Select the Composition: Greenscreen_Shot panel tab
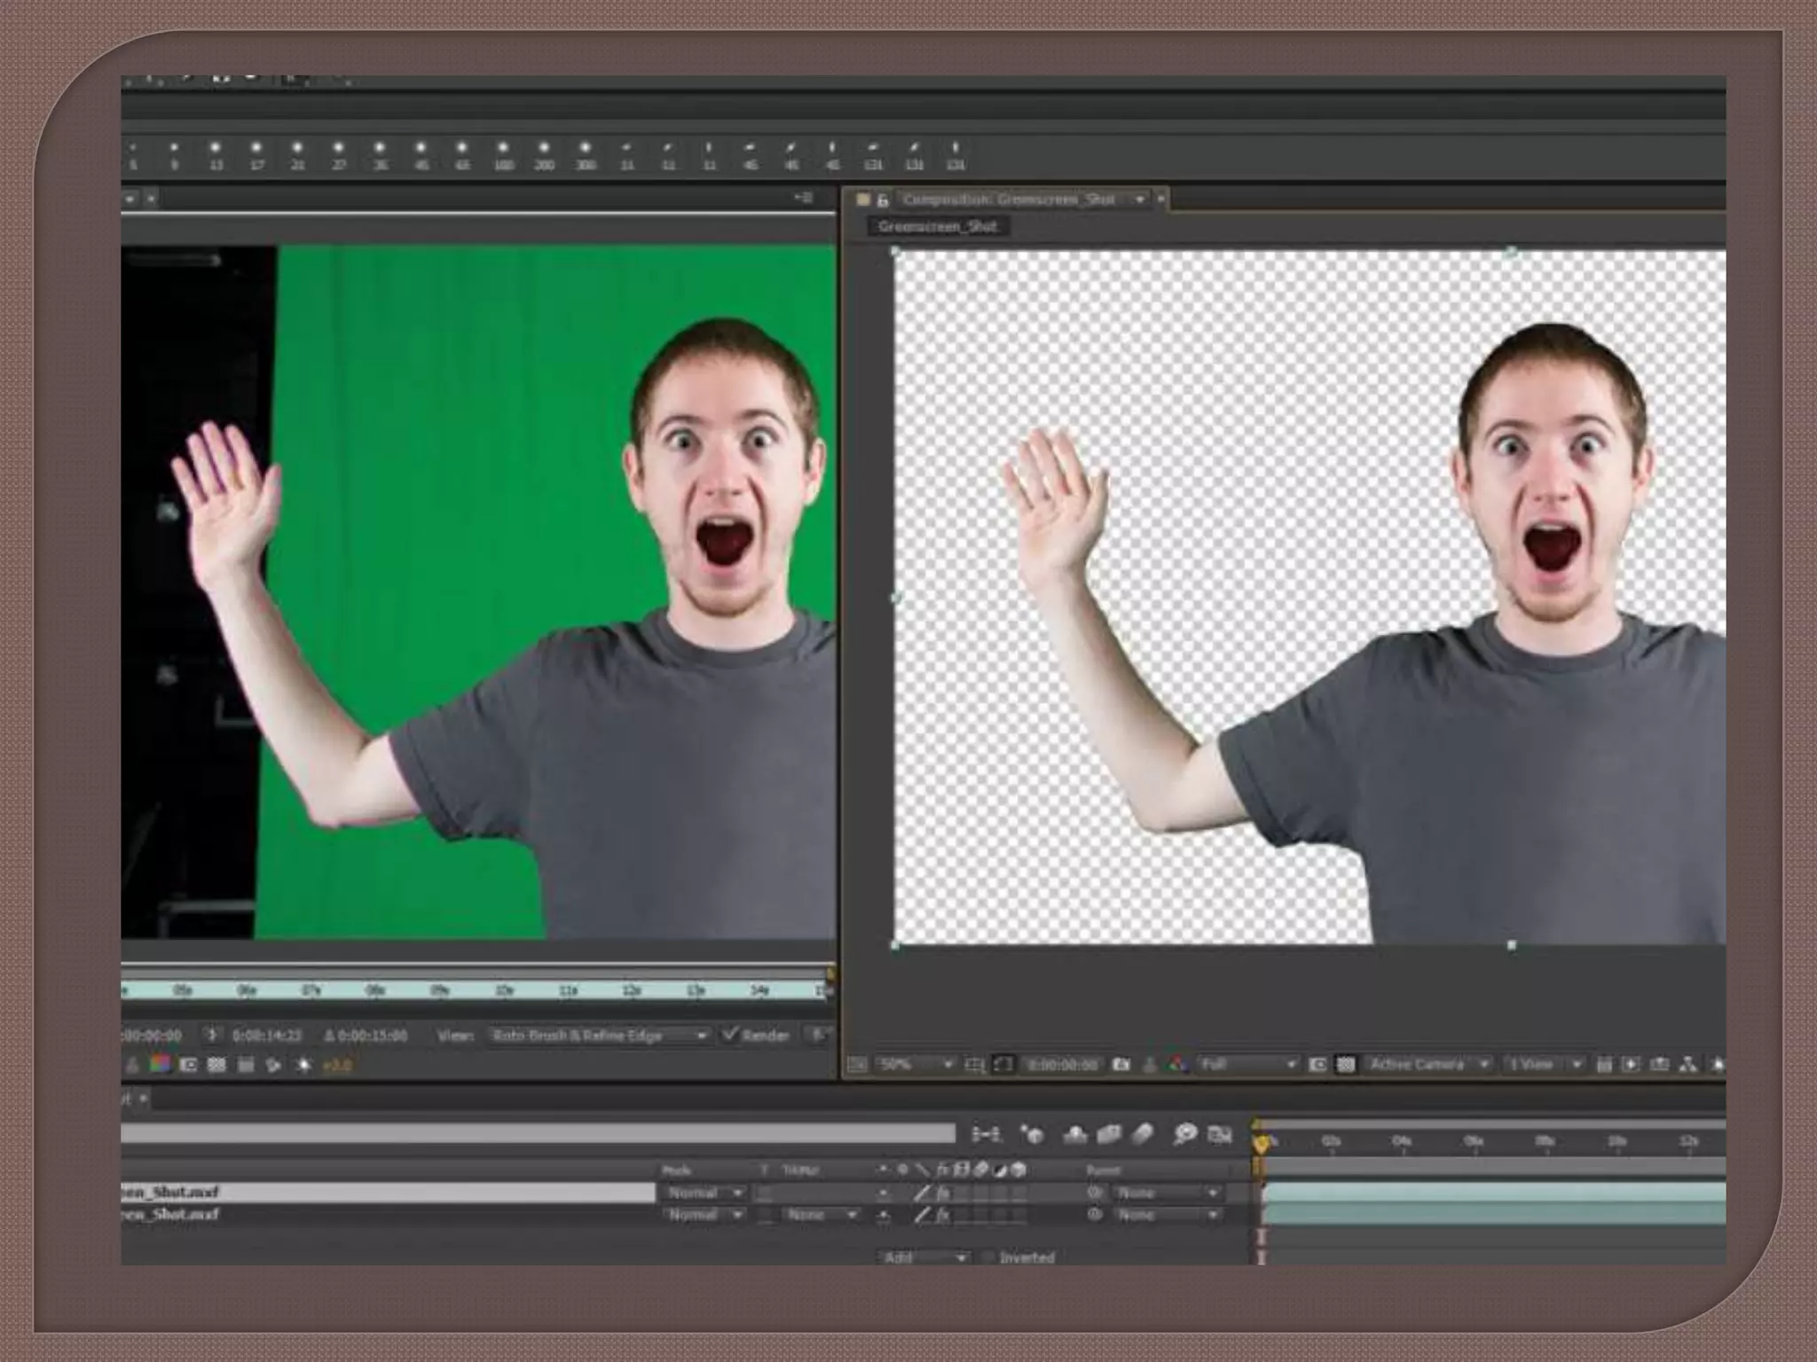The height and width of the screenshot is (1362, 1817). pyautogui.click(x=1008, y=200)
